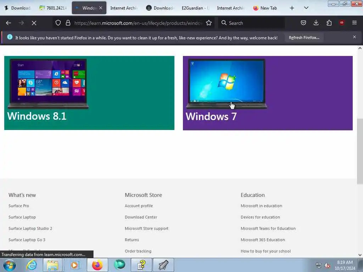Image resolution: width=363 pixels, height=272 pixels.
Task: Click the Search box in toolbar
Action: click(x=251, y=23)
